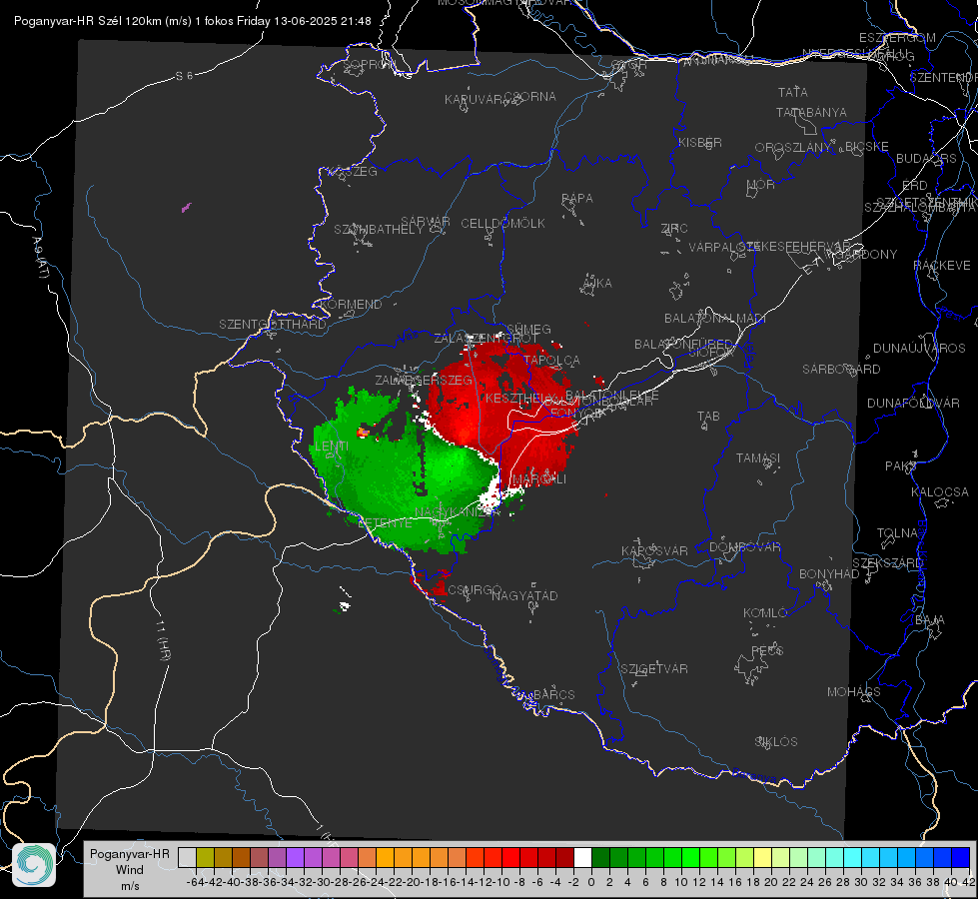Click the TATABANYA city label
978x899 pixels.
coord(811,112)
